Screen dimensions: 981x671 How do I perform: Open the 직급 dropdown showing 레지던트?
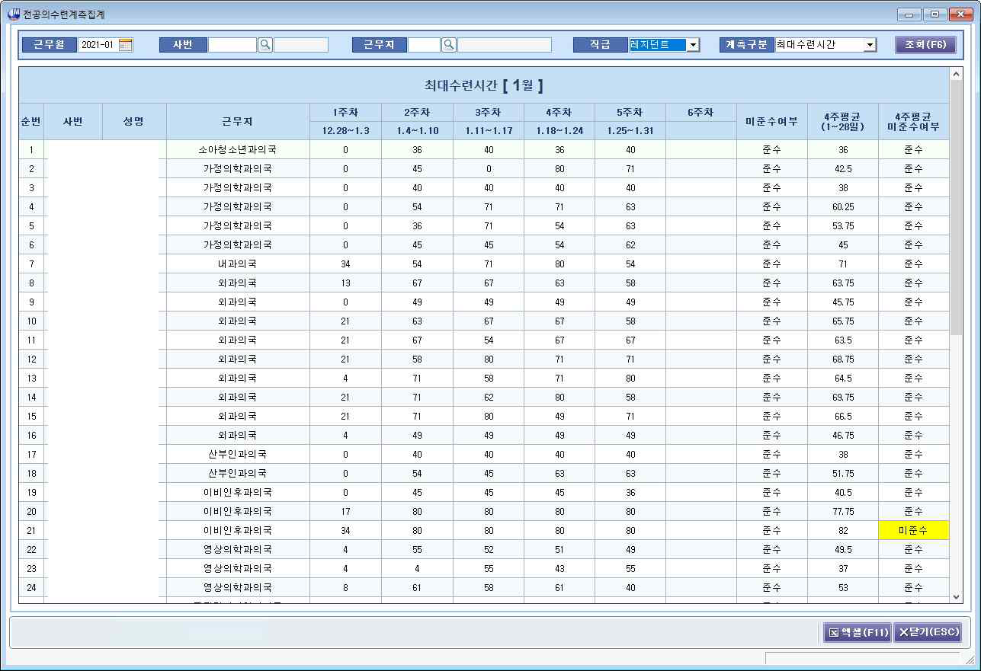click(692, 45)
